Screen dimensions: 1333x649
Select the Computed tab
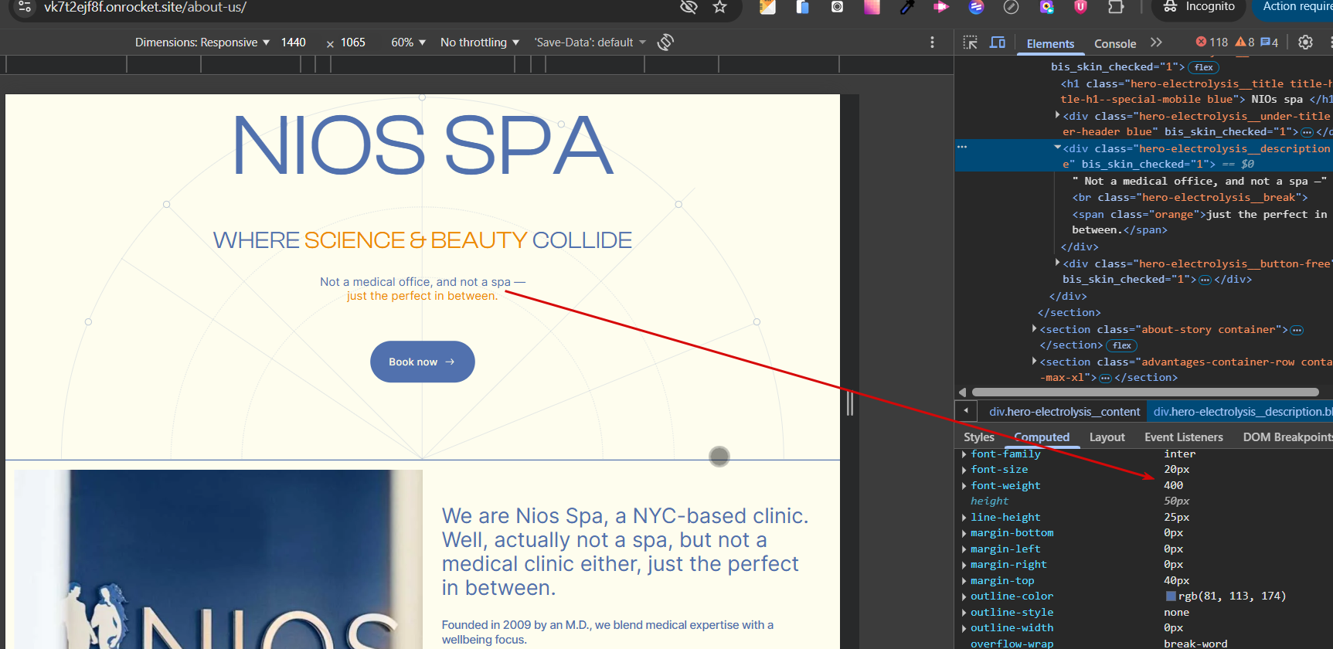[x=1042, y=437]
